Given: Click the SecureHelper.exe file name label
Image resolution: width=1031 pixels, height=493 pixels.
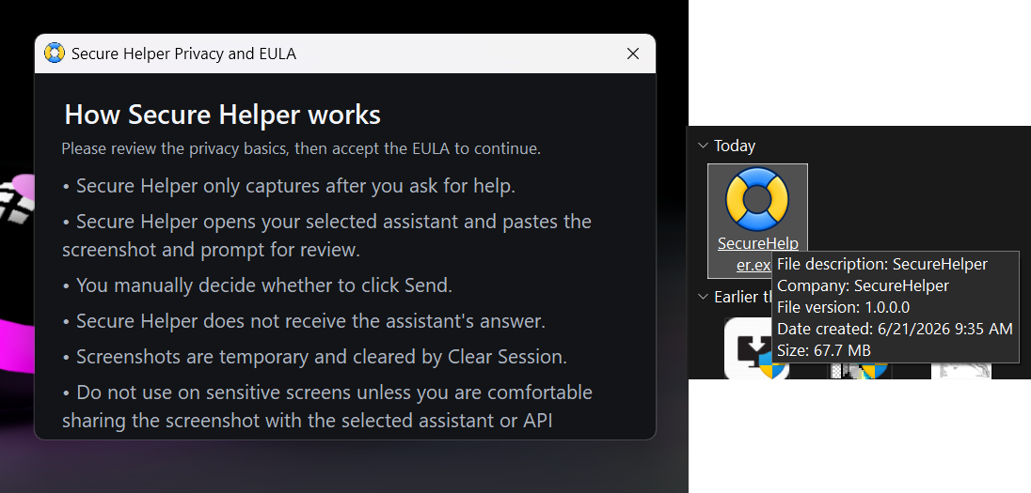Looking at the screenshot, I should (x=757, y=254).
